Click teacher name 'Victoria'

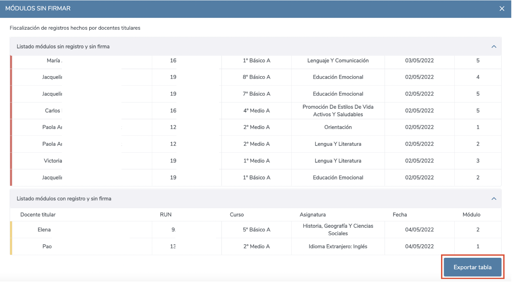[x=53, y=161]
